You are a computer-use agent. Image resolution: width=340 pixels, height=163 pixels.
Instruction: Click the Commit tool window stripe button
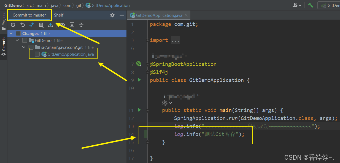click(x=3, y=45)
